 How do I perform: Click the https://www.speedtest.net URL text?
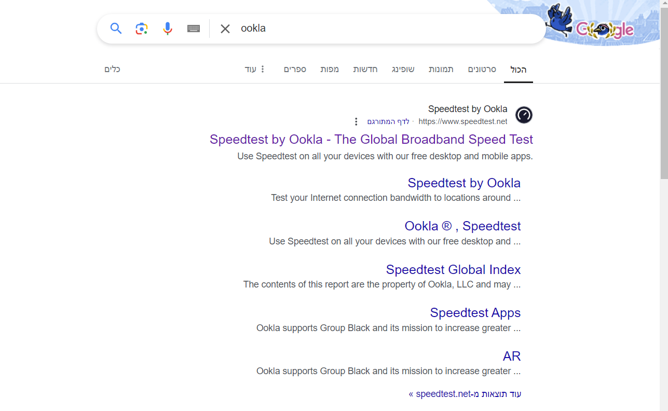(463, 121)
